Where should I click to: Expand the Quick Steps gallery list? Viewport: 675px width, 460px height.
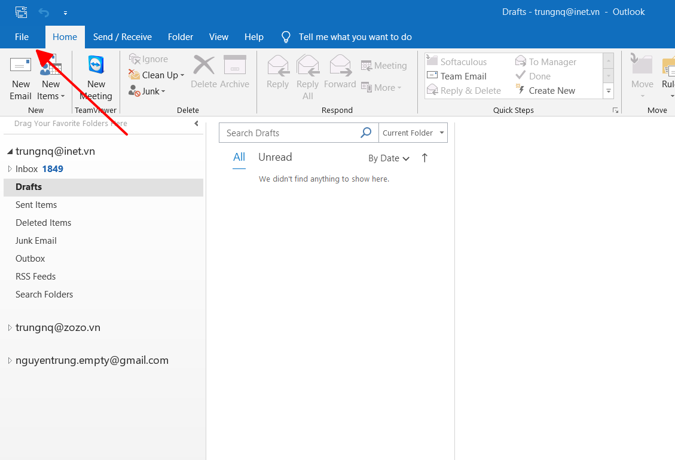point(609,91)
